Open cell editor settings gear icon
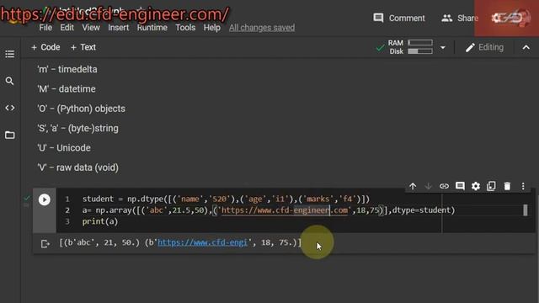This screenshot has width=539, height=303. click(476, 186)
